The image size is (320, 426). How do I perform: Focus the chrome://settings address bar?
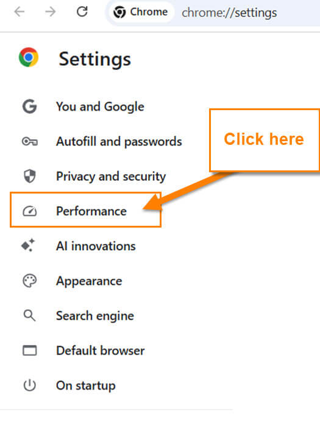[x=229, y=13]
